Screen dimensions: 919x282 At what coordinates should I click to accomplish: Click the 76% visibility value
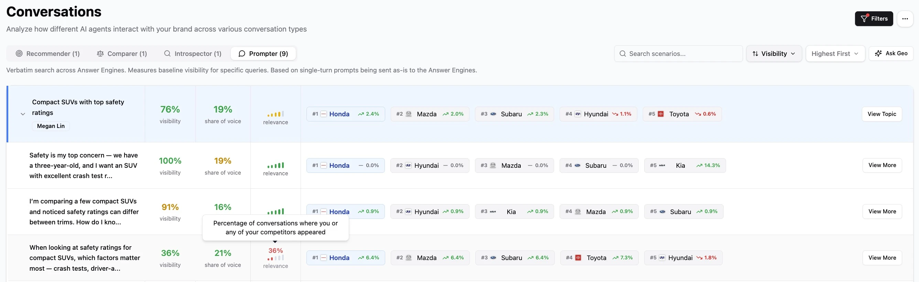point(170,109)
